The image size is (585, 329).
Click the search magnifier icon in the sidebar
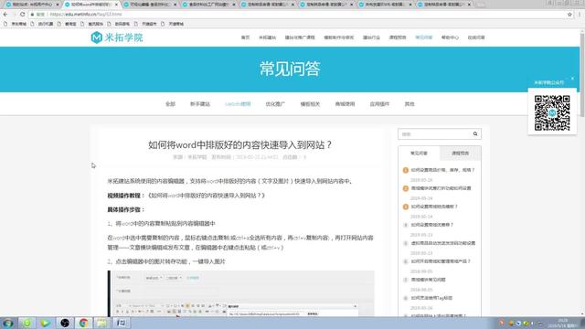(475, 134)
